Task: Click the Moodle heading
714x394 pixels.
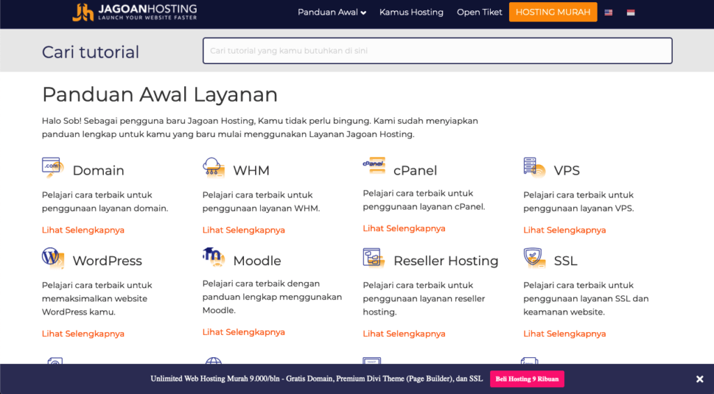Action: 257,261
